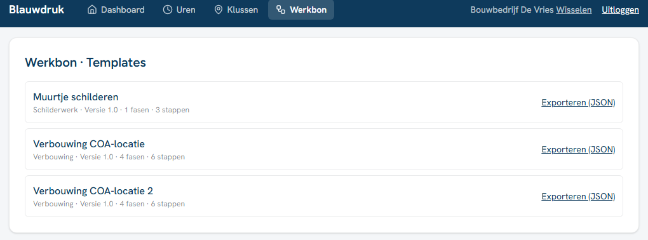Click Wisselen to switch company
648x240 pixels.
pos(574,10)
